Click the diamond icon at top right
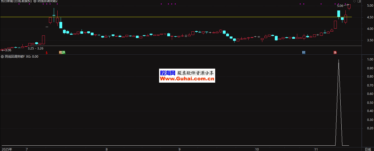 354,1
